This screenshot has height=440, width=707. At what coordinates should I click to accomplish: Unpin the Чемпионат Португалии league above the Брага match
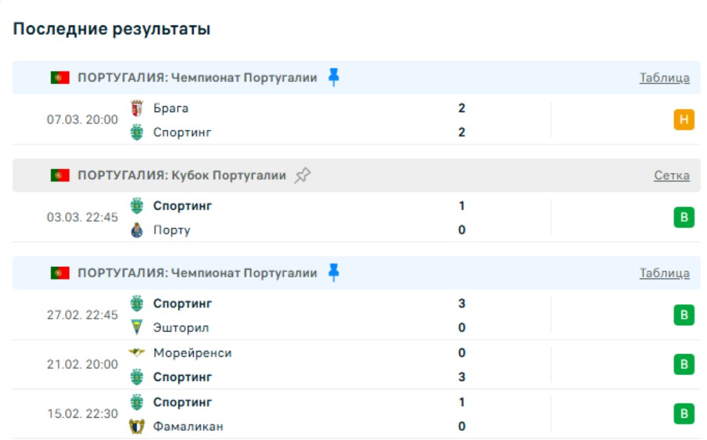[x=333, y=77]
